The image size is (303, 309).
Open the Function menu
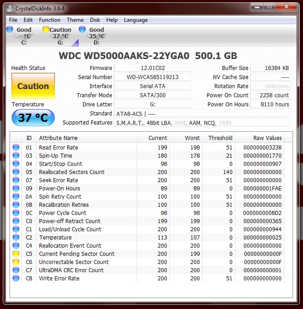click(x=50, y=20)
